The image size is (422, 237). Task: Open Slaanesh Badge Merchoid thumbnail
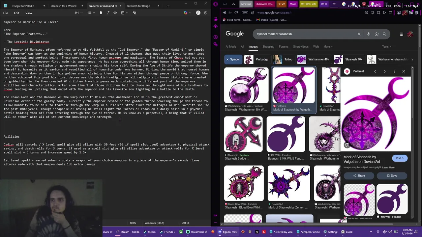click(243, 134)
